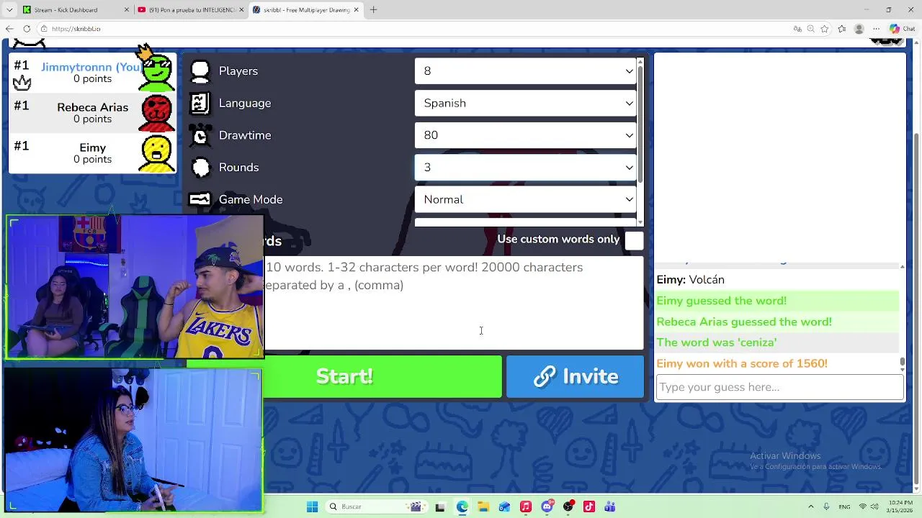Viewport: 922px width, 518px height.
Task: Open Apple Music from the taskbar
Action: pos(525,506)
